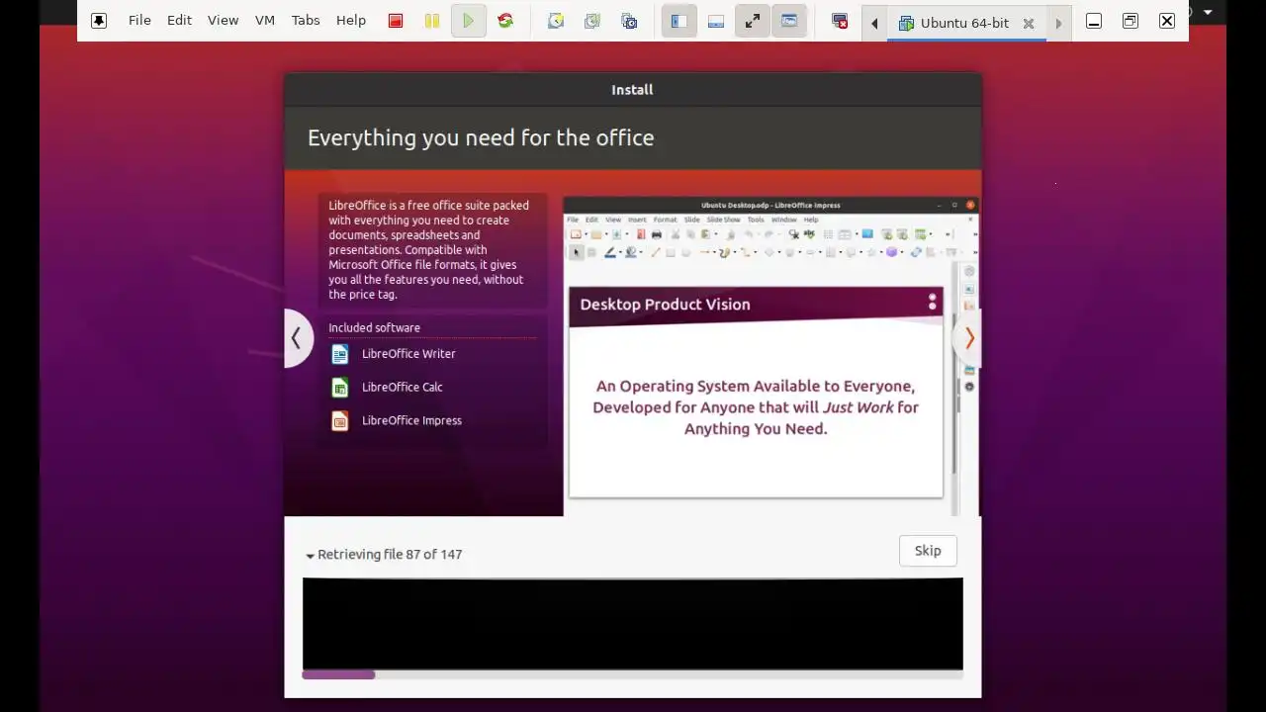Click the LibreOffice Calc label
Screen dimensions: 1266x712
pyautogui.click(x=402, y=387)
